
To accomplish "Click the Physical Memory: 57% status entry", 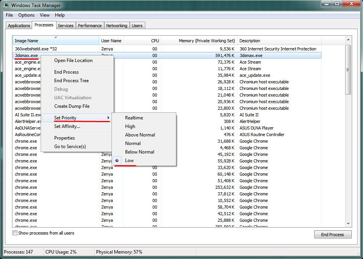I will pos(119,252).
